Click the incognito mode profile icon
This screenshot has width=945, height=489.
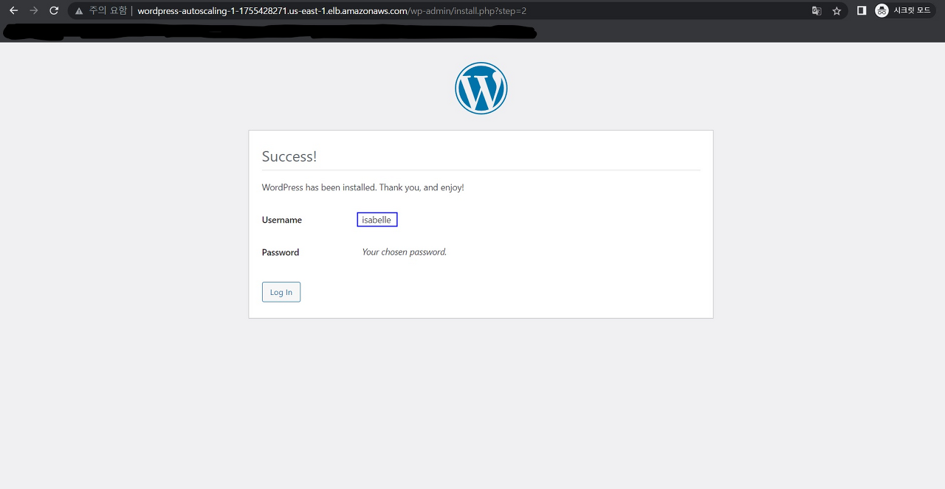pos(882,11)
